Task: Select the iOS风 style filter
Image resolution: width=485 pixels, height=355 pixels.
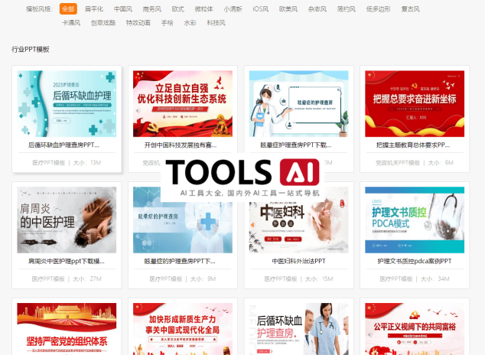Action: click(260, 9)
